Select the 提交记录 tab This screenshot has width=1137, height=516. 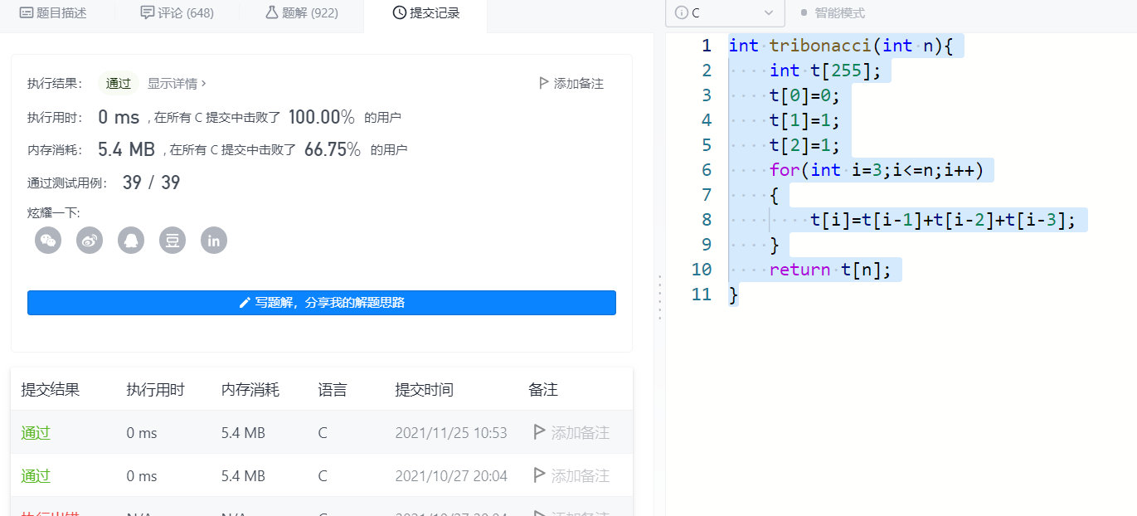(425, 12)
